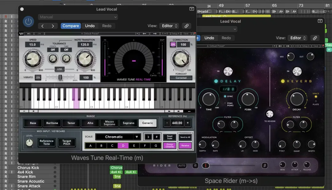Click Waves undo arrow in Tune toolbar
Image resolution: width=332 pixels, height=190 pixels.
click(29, 34)
